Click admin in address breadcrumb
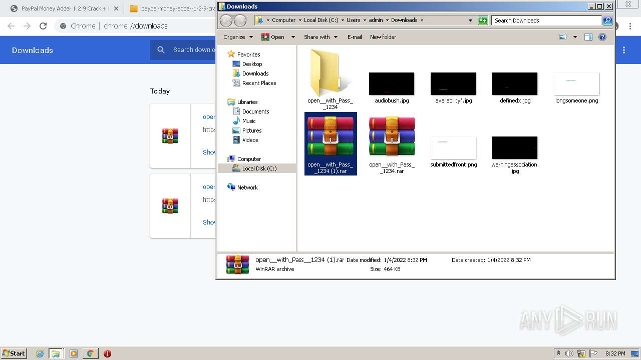641x360 pixels. point(376,20)
